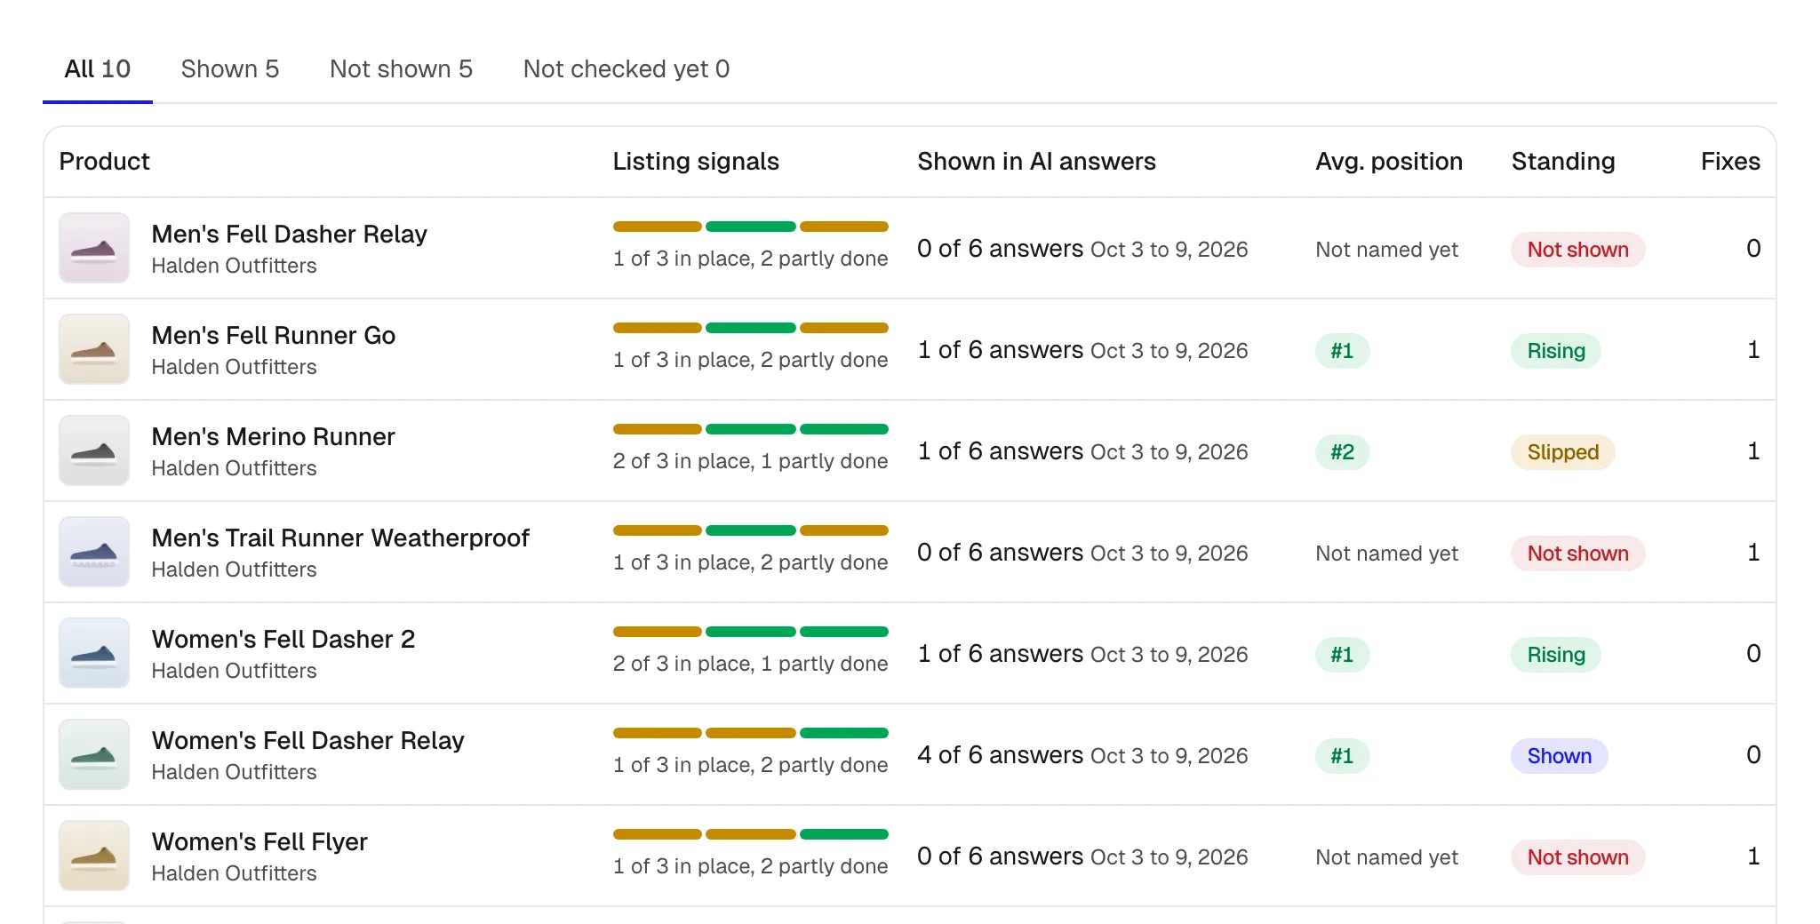Click the #1 position badge for Men's Fell Runner Go
1820x924 pixels.
coord(1342,351)
